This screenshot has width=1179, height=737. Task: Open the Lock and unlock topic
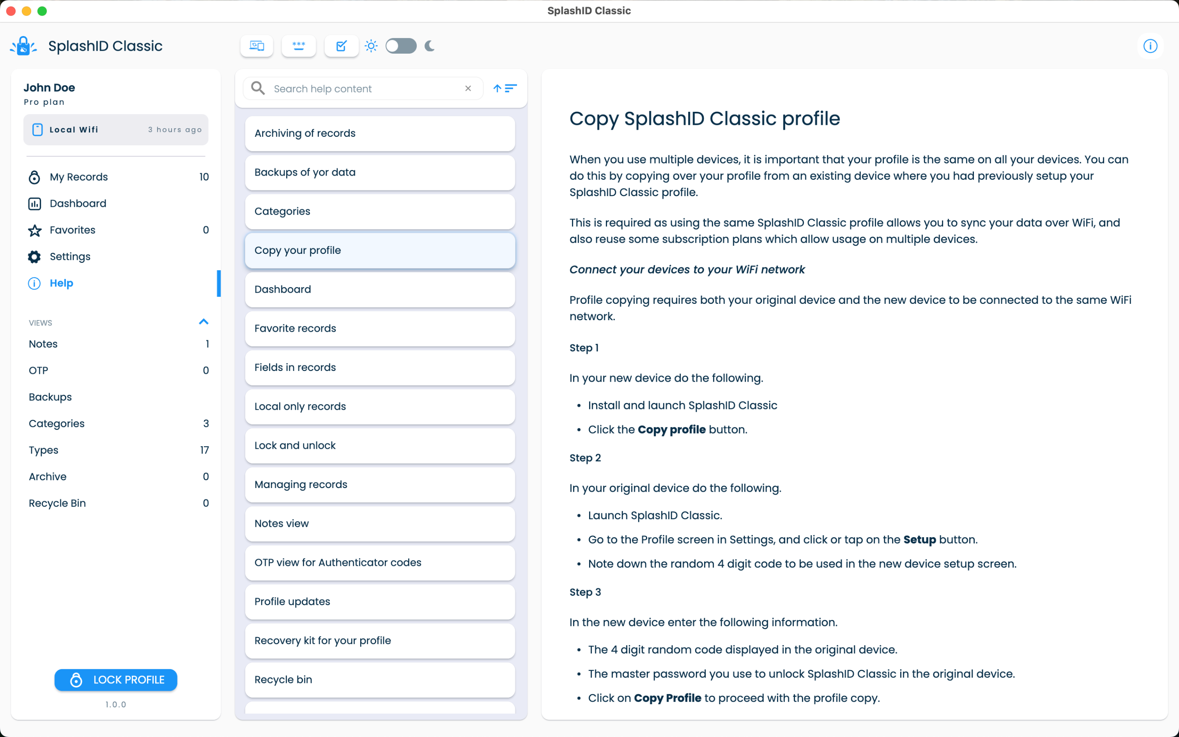coord(380,445)
